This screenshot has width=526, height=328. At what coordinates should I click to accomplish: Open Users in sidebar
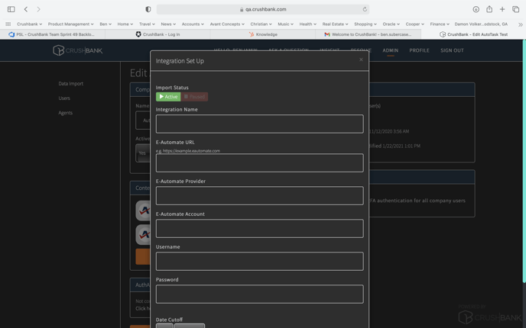tap(64, 98)
